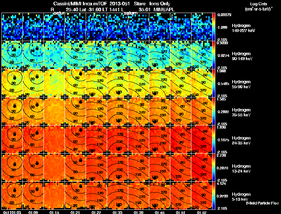The image size is (281, 214).
Task: Click the color bar beside Hydrogen 5-13 keV
Action: [x=214, y=196]
